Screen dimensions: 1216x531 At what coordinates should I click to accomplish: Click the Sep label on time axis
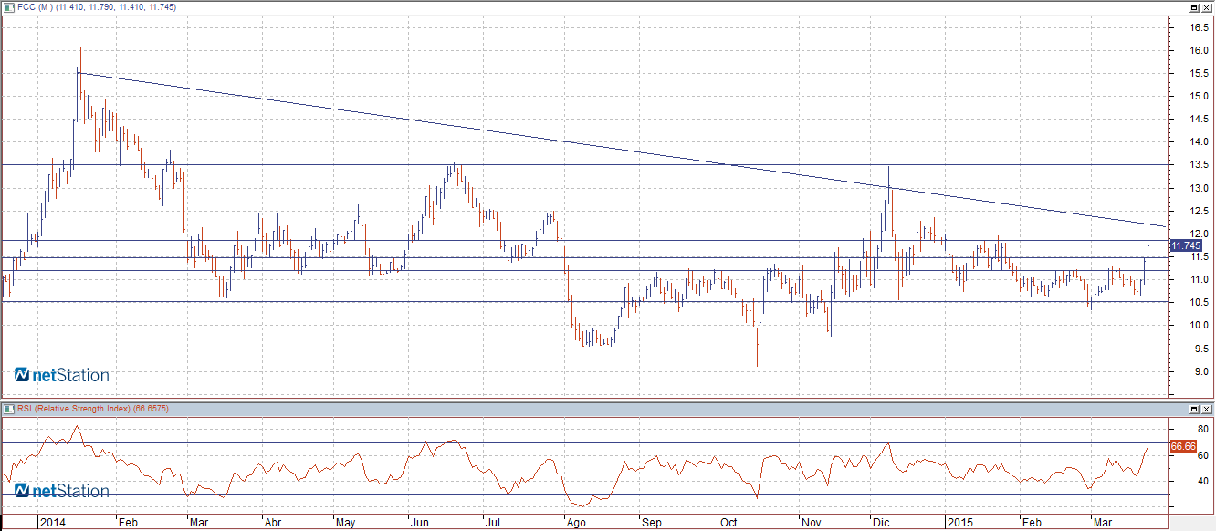(651, 524)
